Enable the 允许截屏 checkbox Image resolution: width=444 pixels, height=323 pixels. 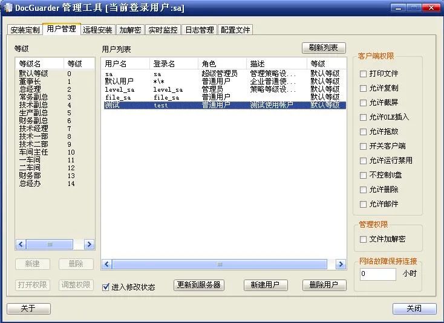pyautogui.click(x=363, y=103)
